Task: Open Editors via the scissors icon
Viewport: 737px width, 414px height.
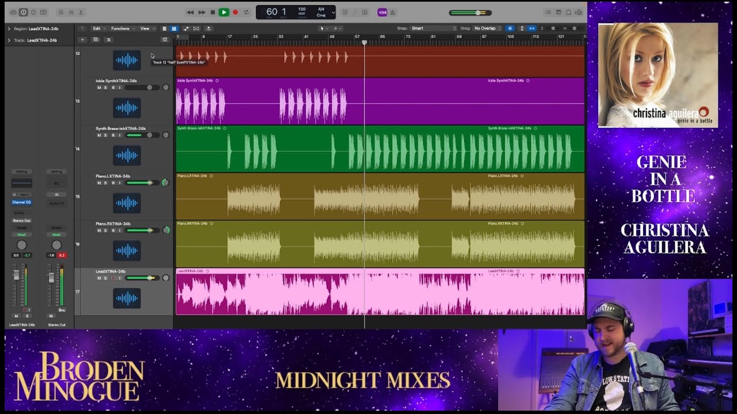Action: coord(81,12)
